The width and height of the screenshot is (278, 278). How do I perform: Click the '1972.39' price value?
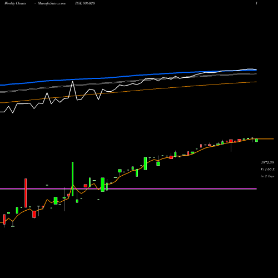point(267,163)
